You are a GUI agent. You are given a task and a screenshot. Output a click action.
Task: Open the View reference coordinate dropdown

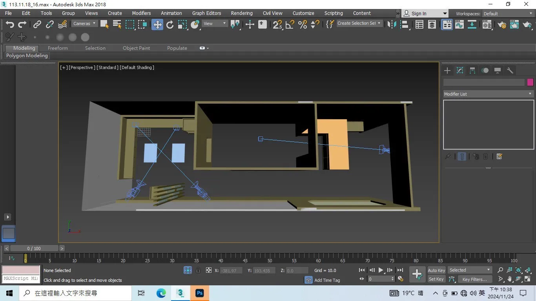point(215,24)
